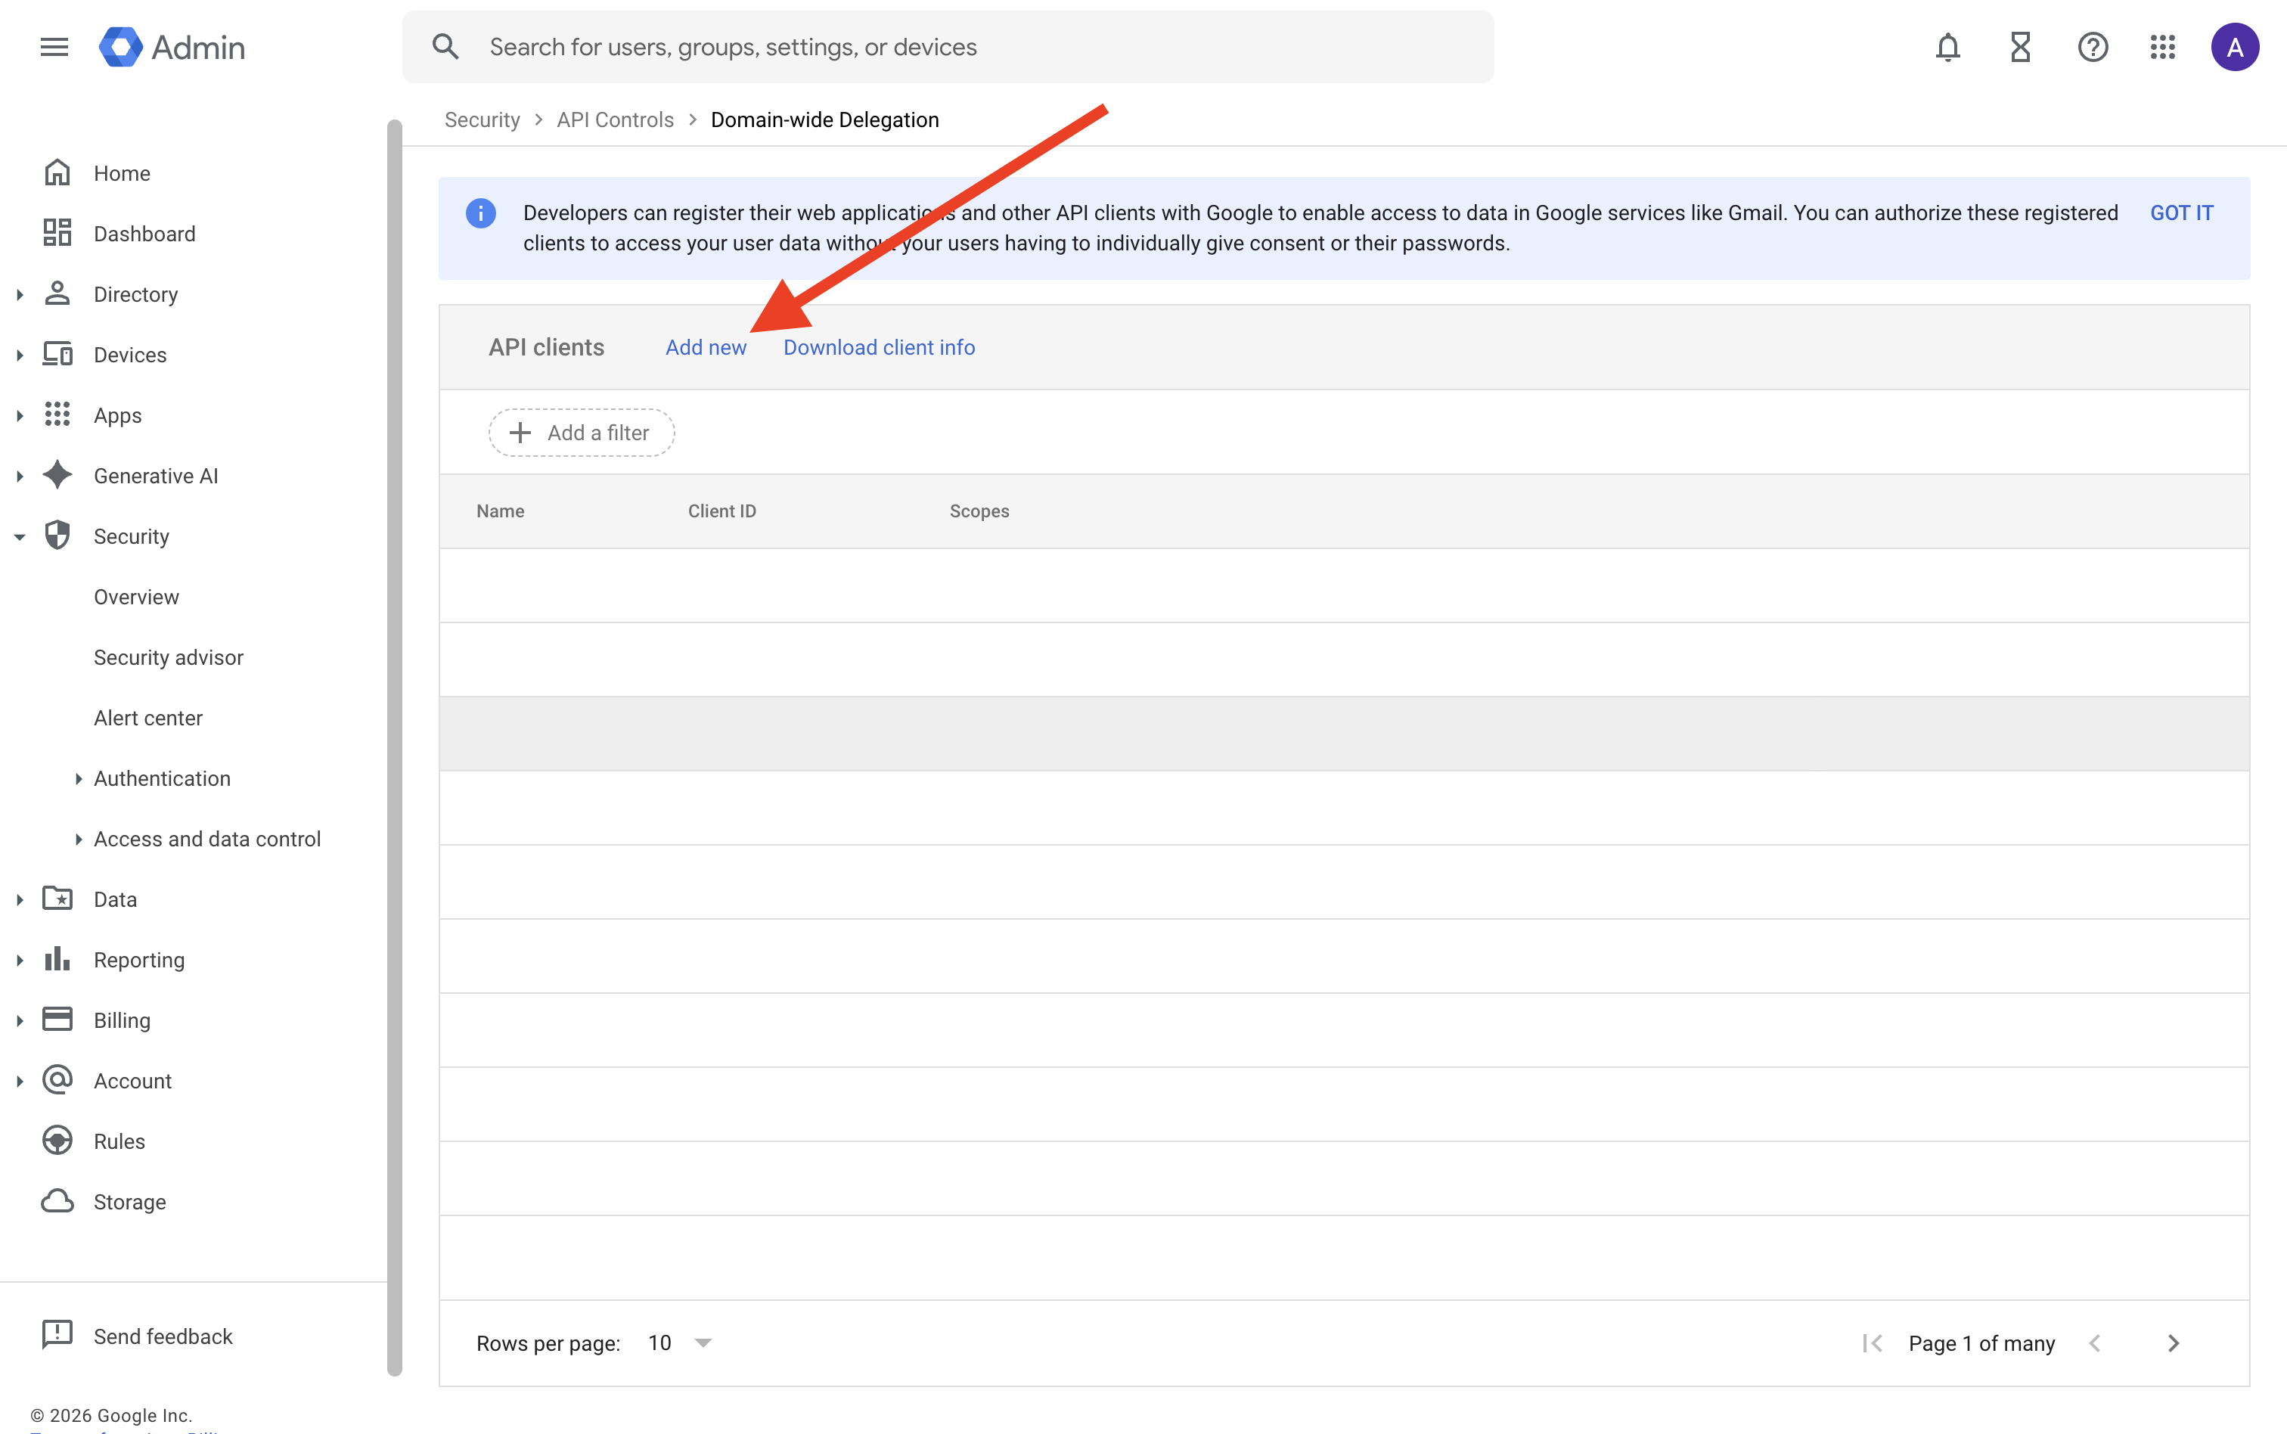Dismiss banner with GOT IT

click(2181, 213)
